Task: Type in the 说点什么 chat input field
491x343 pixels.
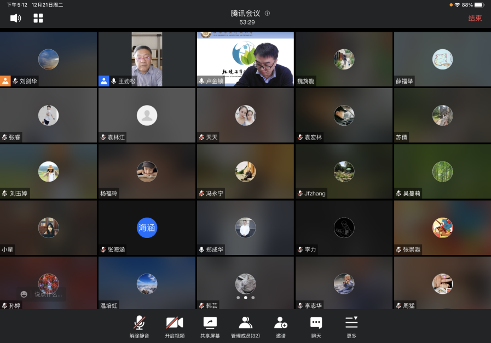Action: click(x=48, y=294)
